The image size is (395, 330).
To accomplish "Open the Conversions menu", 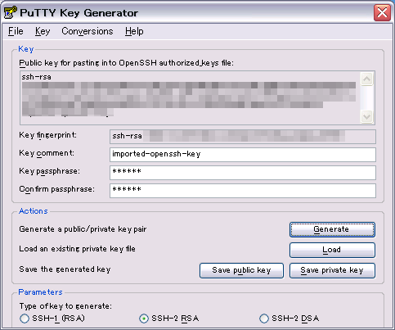I will (x=88, y=31).
